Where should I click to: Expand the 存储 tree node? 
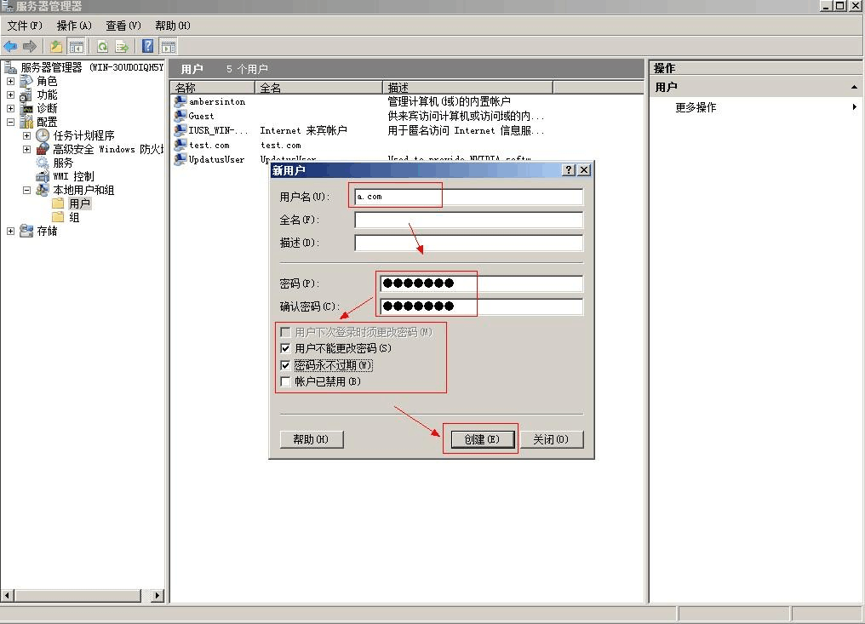coord(11,232)
